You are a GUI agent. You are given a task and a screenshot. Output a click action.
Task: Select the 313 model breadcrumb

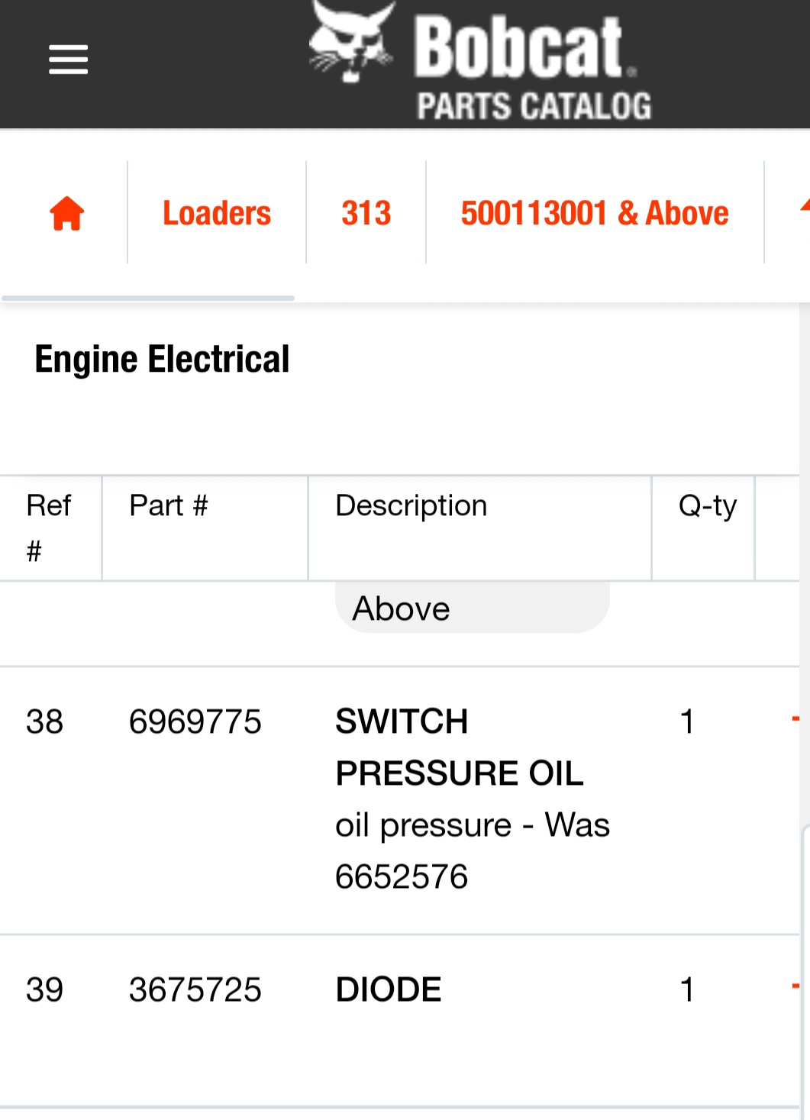point(366,213)
